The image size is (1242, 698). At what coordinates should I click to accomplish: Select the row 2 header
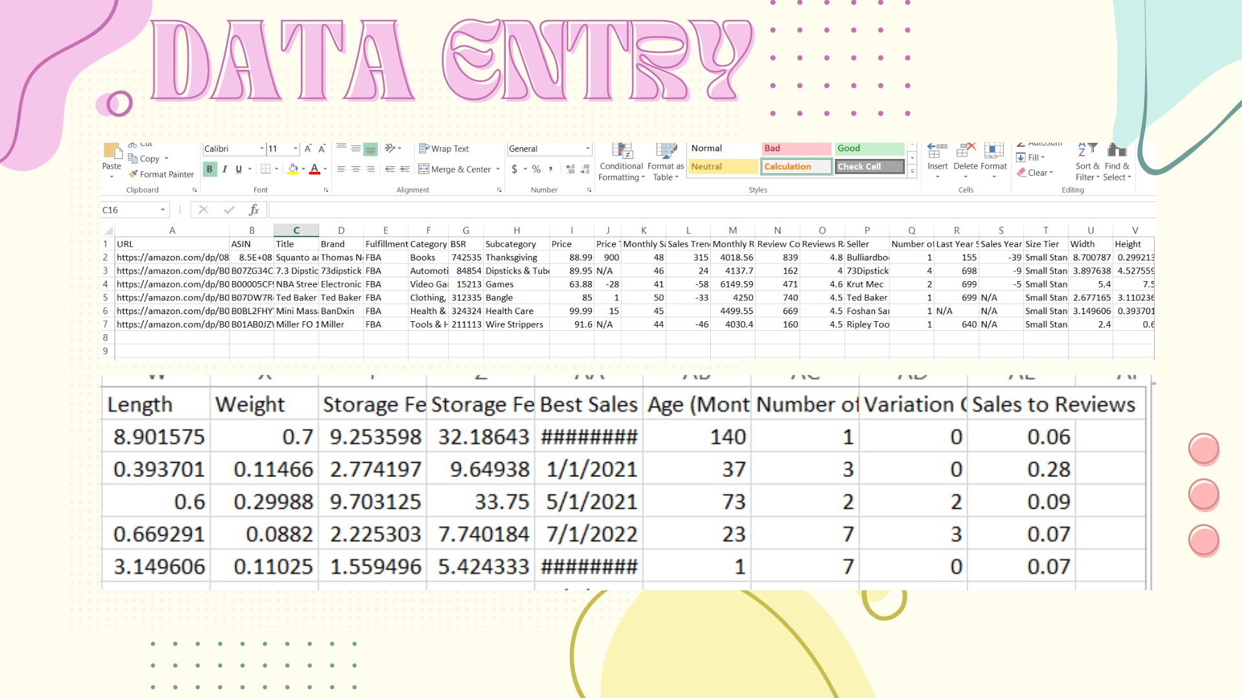click(105, 257)
